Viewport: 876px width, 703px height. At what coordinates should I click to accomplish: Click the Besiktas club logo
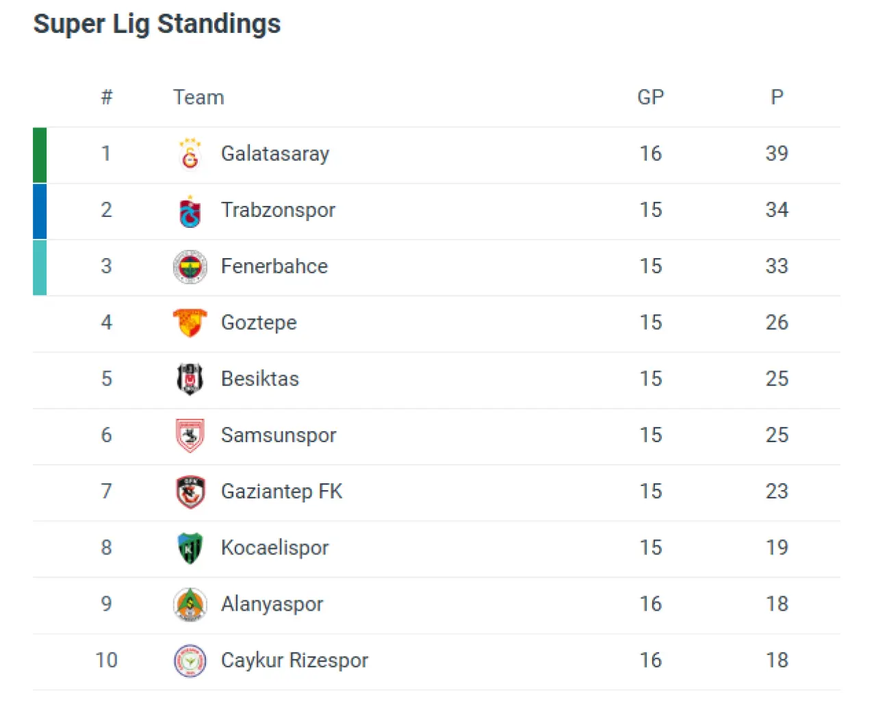pos(190,379)
